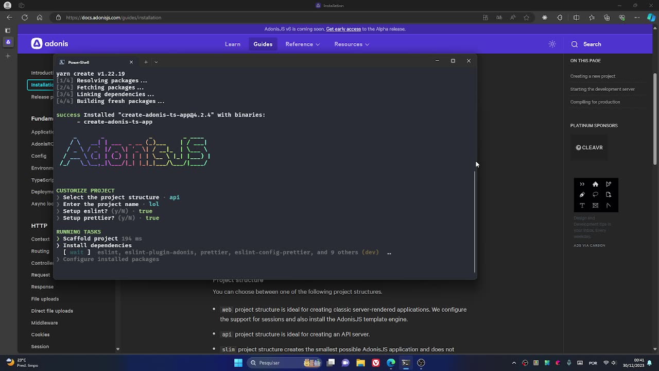
Task: Go to the Response sidebar page
Action: coord(42,287)
